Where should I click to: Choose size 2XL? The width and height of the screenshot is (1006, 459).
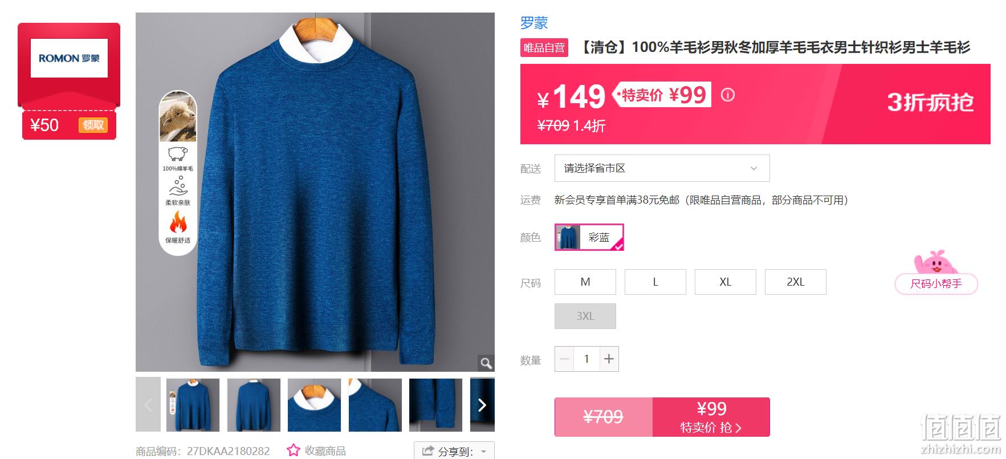(x=796, y=282)
